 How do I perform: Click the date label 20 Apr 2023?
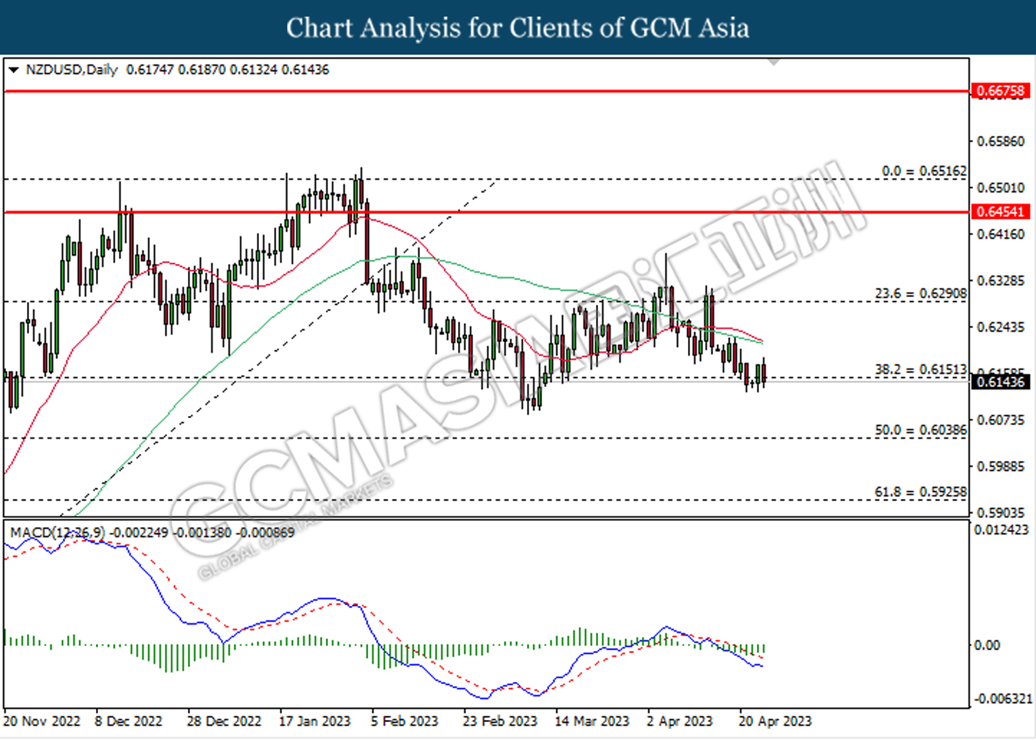click(776, 721)
